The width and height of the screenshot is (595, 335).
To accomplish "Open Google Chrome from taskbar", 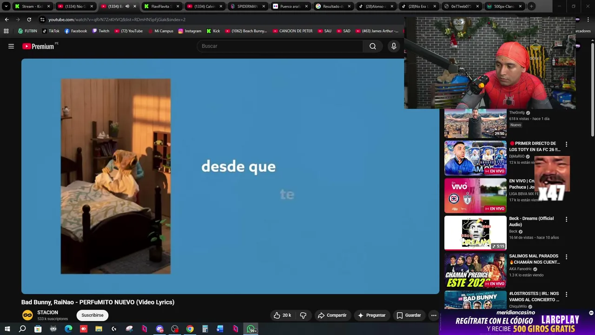I will (x=190, y=329).
